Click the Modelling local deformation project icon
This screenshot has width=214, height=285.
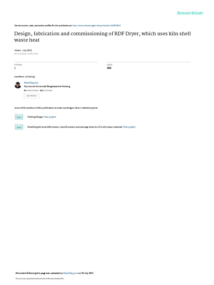coord(19,127)
